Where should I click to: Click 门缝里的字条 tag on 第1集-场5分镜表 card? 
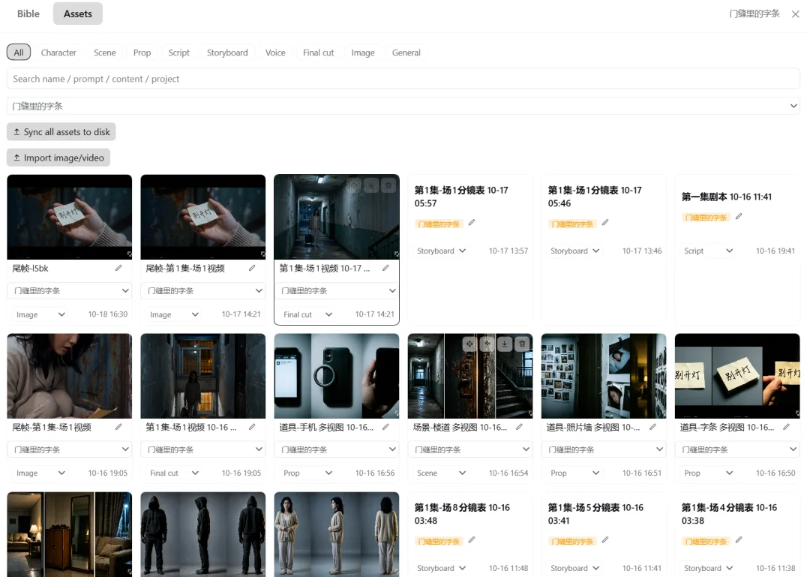point(572,541)
